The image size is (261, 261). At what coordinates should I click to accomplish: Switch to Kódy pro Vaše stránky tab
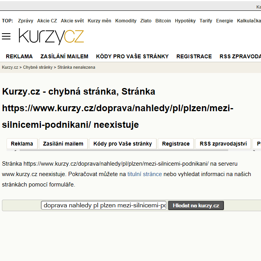(x=123, y=144)
